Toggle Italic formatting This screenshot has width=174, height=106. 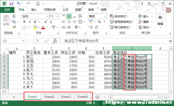coord(30,22)
